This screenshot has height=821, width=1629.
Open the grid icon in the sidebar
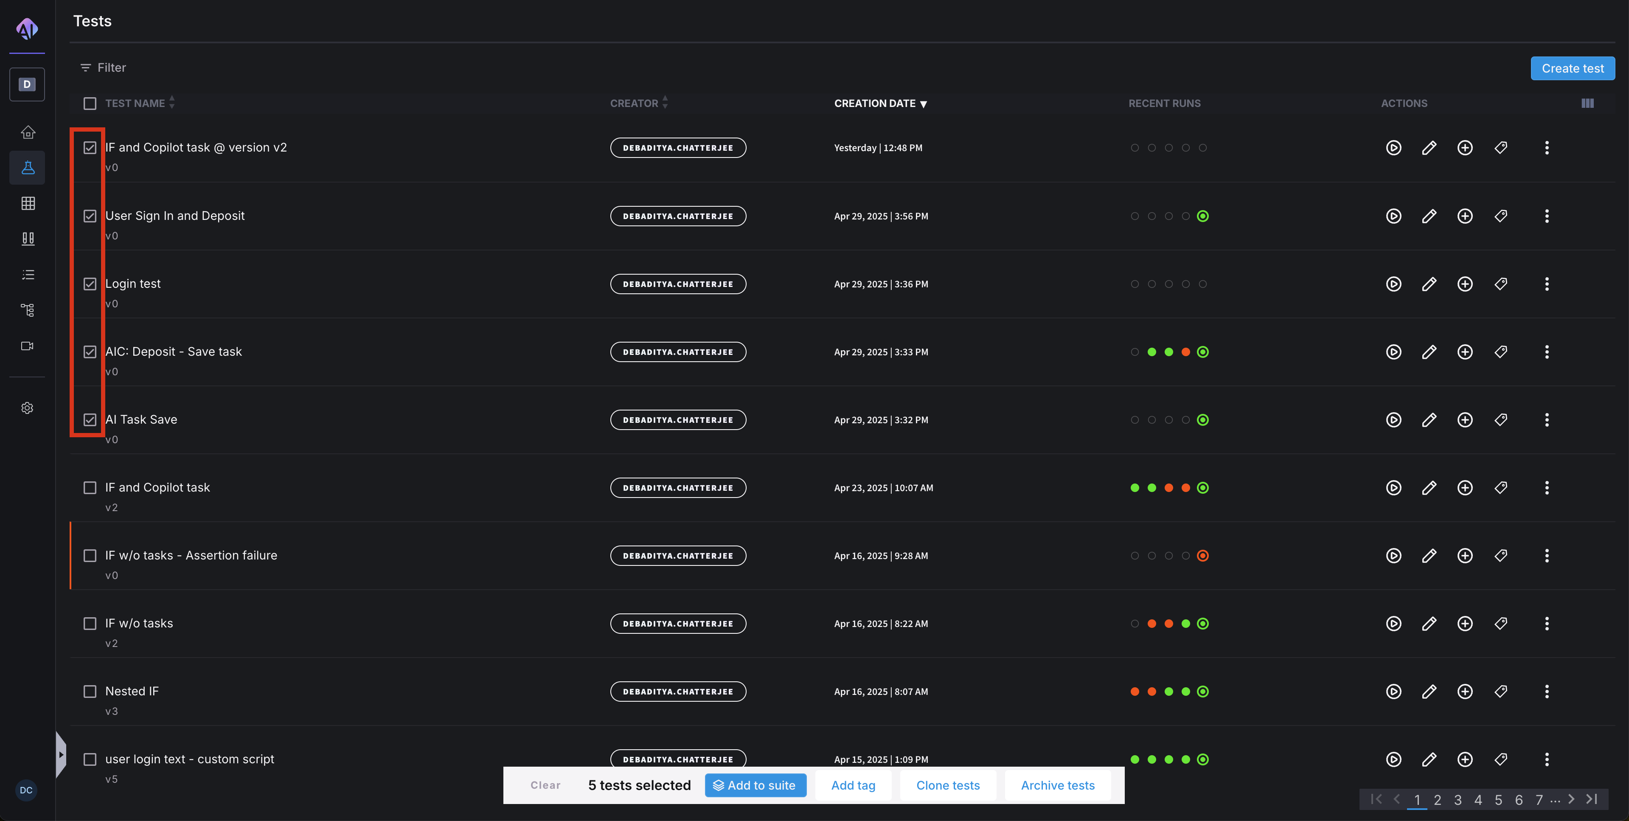click(27, 203)
